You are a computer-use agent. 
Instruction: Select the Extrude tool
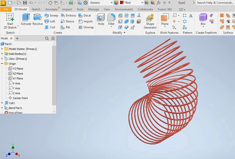pos(26,19)
